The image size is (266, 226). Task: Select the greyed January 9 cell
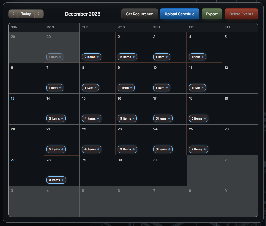(240, 201)
